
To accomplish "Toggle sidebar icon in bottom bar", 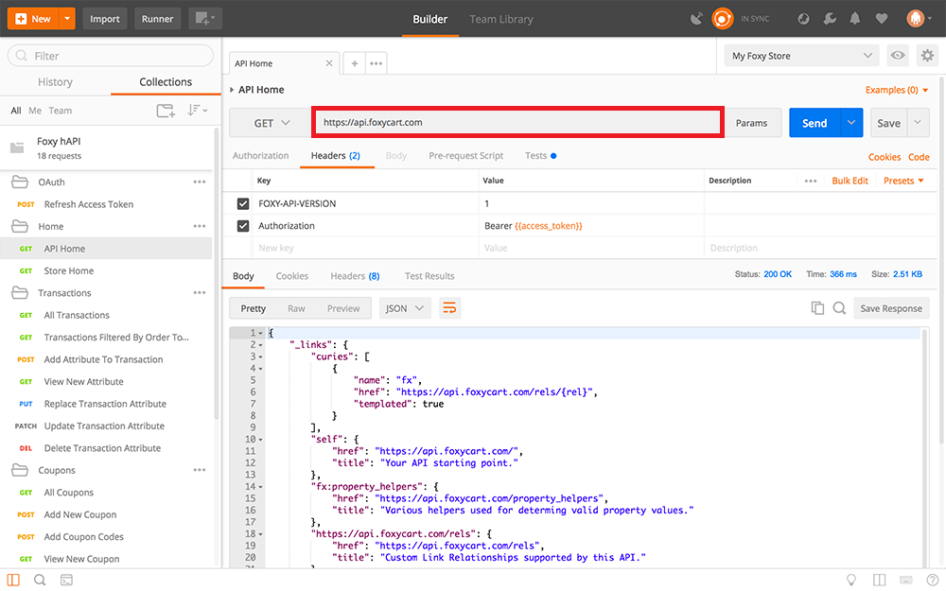I will (13, 581).
